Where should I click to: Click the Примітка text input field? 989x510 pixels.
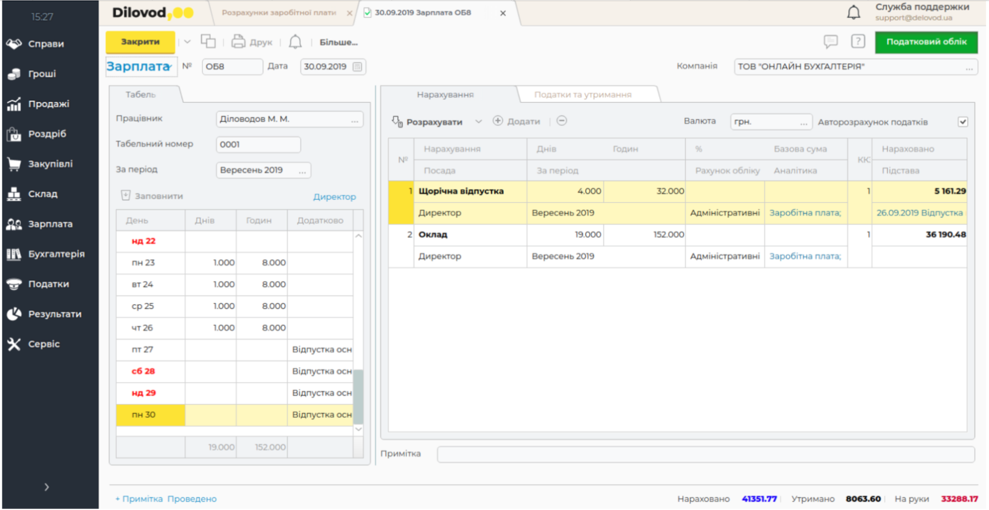pos(705,454)
